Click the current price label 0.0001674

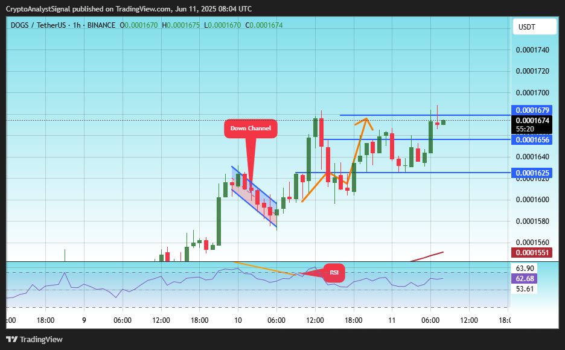coord(532,121)
